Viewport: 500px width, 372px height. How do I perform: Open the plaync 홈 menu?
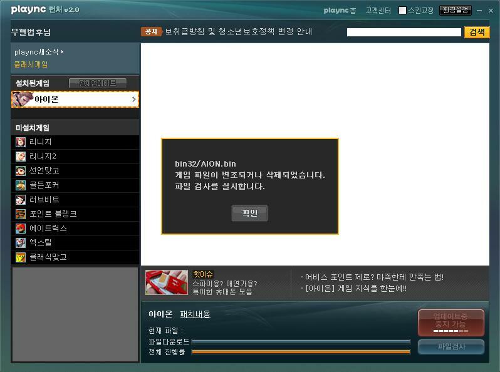pyautogui.click(x=340, y=11)
